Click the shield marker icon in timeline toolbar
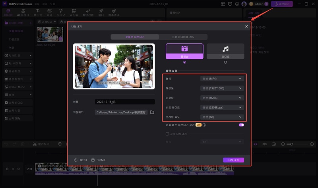This screenshot has width=318, height=188. [60, 144]
